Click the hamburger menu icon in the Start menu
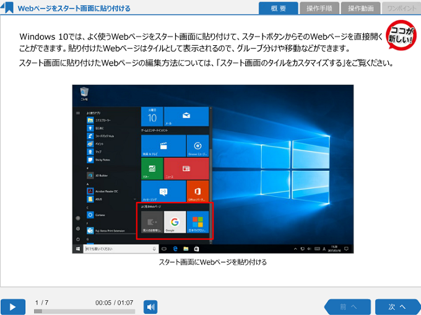421x315 pixels. pos(78,113)
